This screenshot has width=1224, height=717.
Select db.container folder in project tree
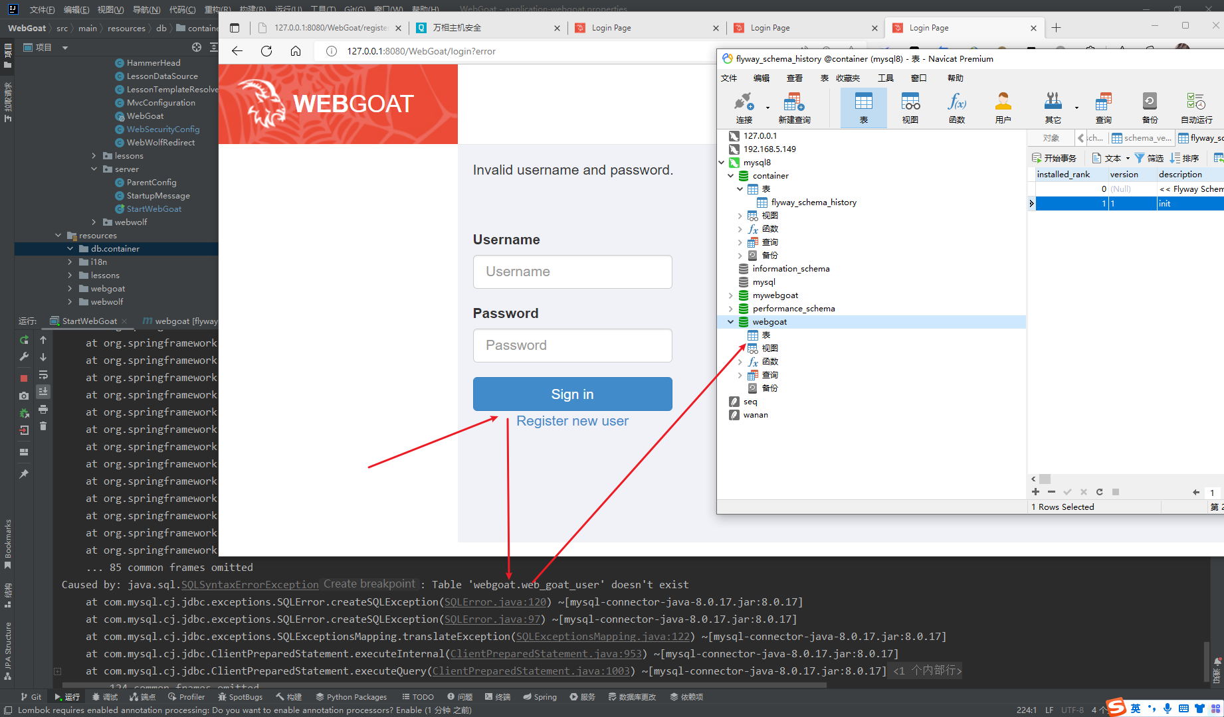click(x=116, y=249)
